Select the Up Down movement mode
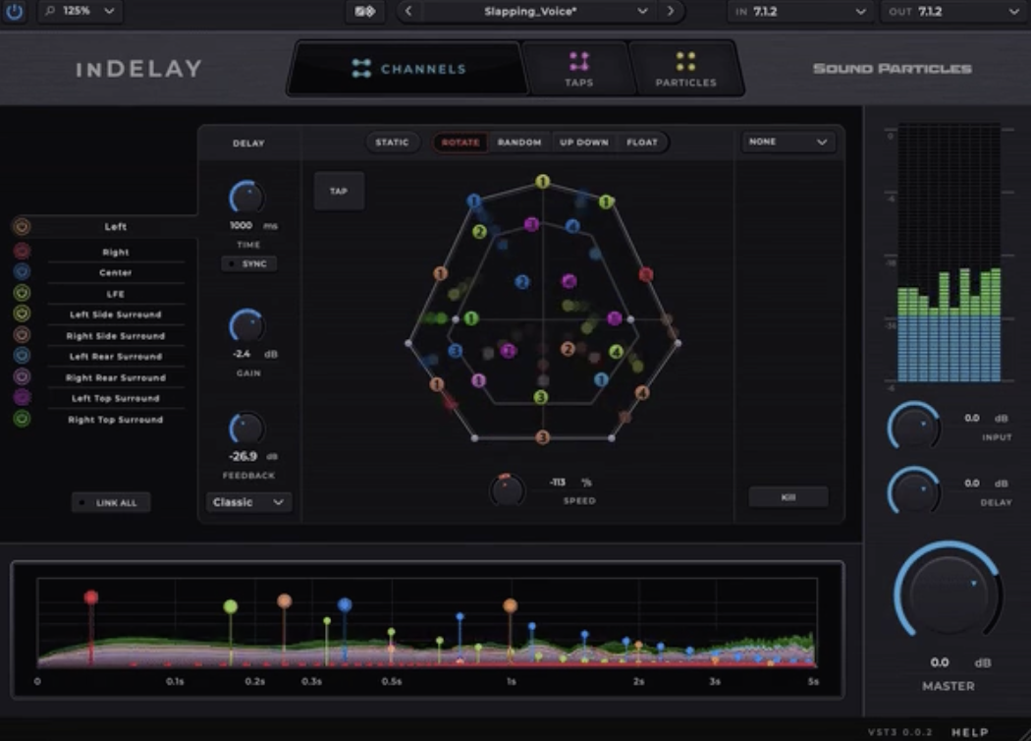The width and height of the screenshot is (1031, 741). click(x=584, y=142)
